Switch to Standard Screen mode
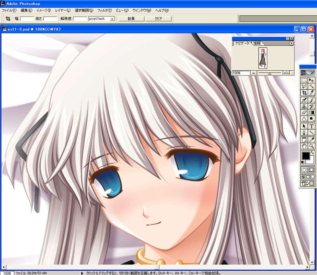 303,177
